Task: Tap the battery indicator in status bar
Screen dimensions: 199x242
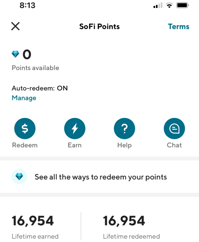Action: point(183,5)
